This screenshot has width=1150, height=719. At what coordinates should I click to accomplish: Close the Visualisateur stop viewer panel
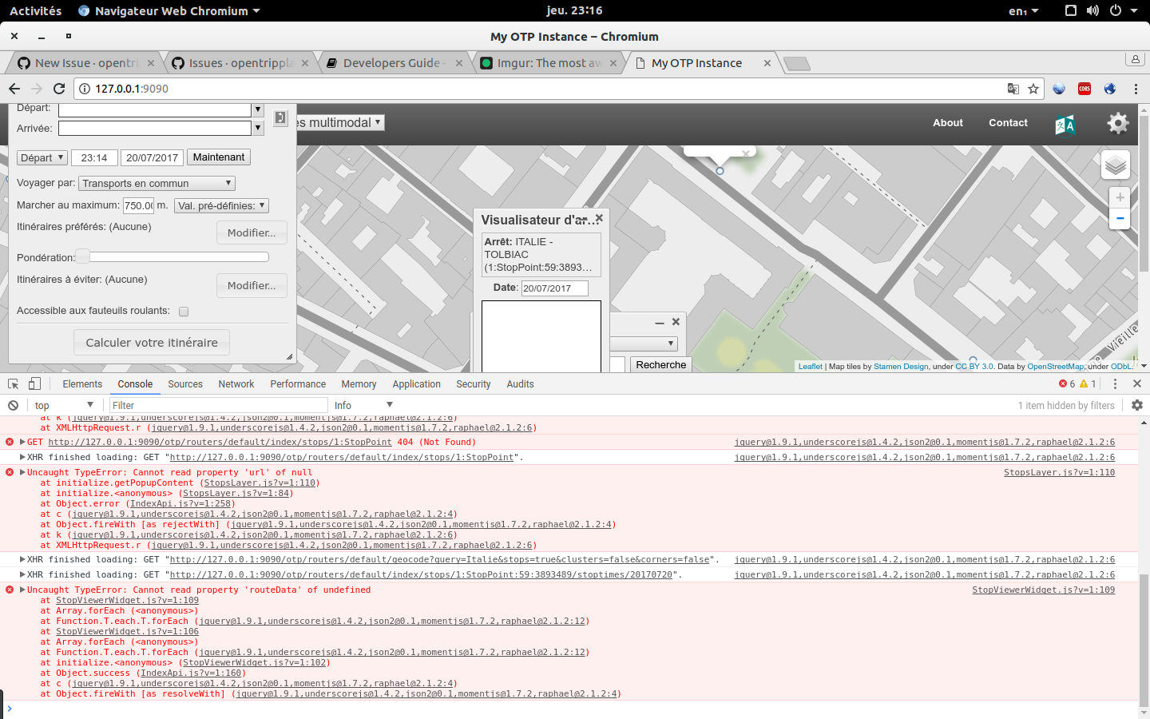coord(599,218)
